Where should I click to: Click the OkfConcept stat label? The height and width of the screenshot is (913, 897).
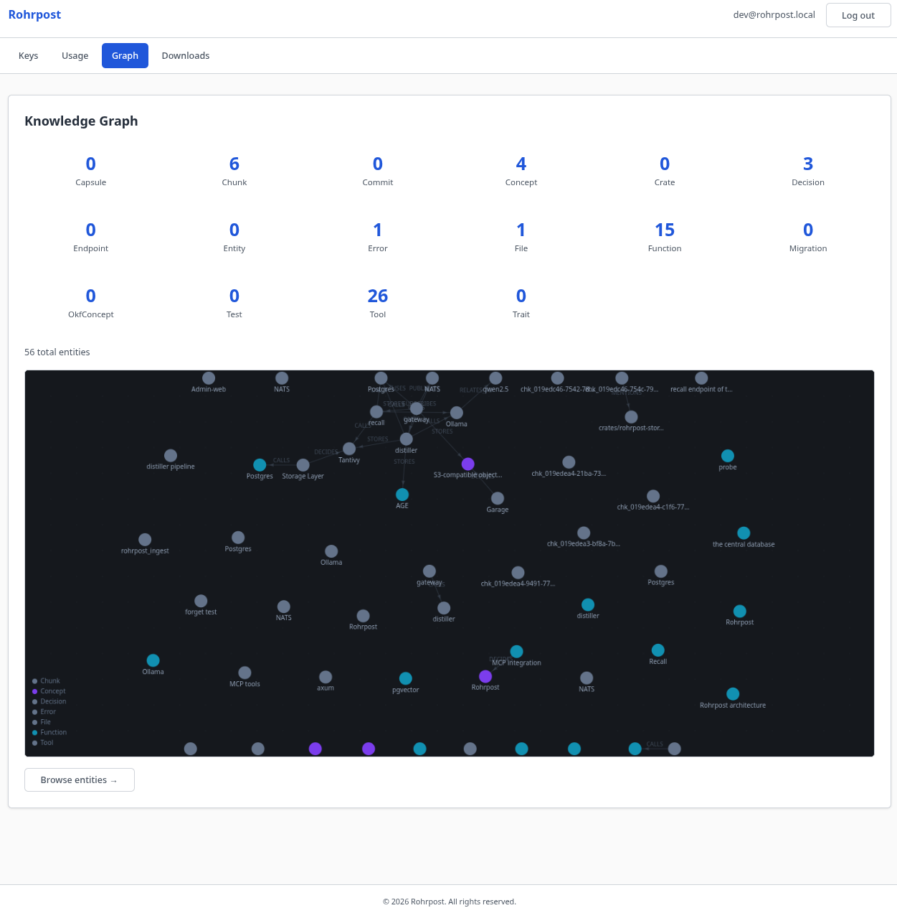click(91, 314)
